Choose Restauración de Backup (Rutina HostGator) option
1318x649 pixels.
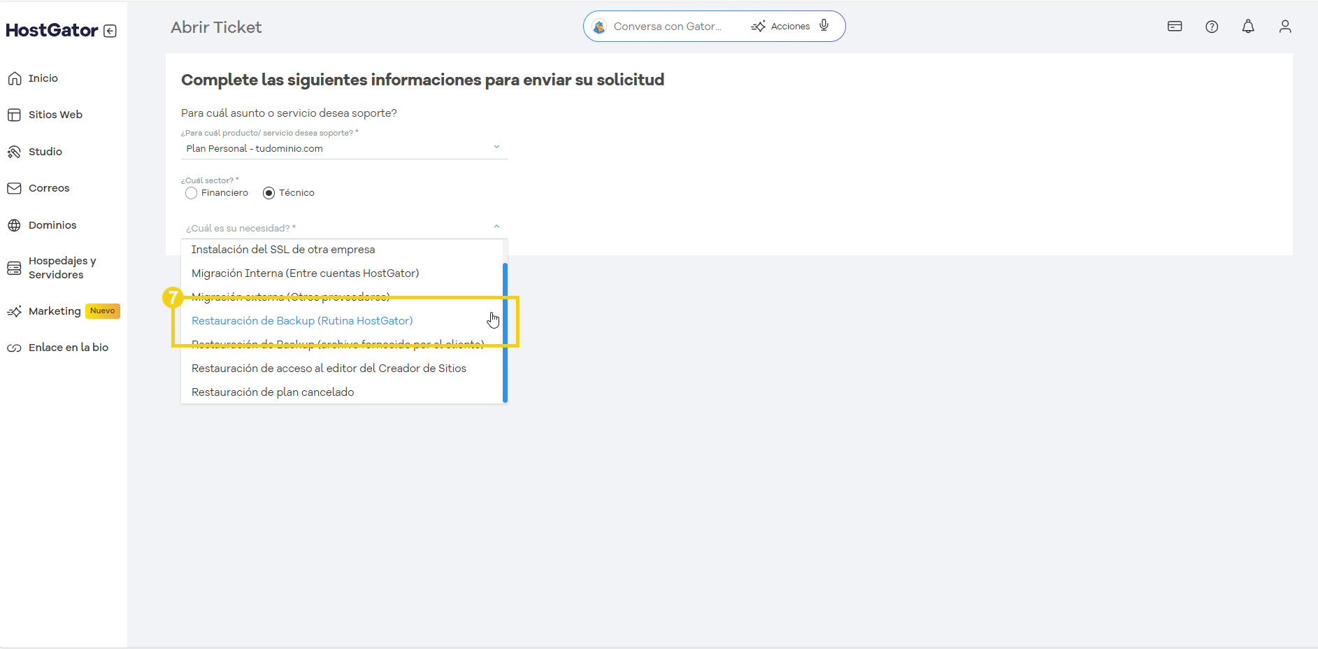pos(302,320)
